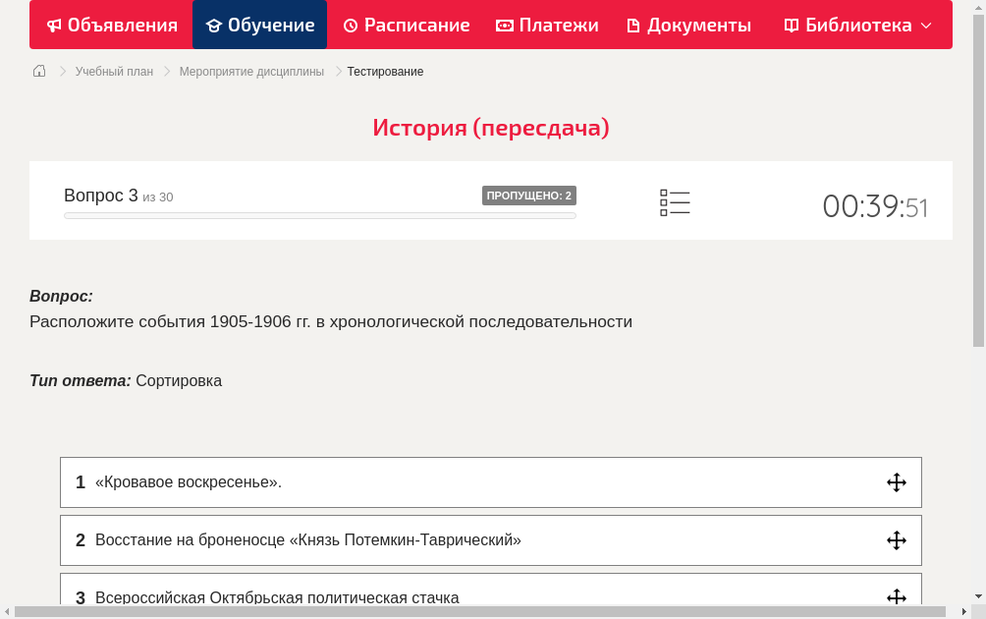Open Мероприятие дисциплины breadcrumb link
This screenshot has width=986, height=619.
click(251, 72)
